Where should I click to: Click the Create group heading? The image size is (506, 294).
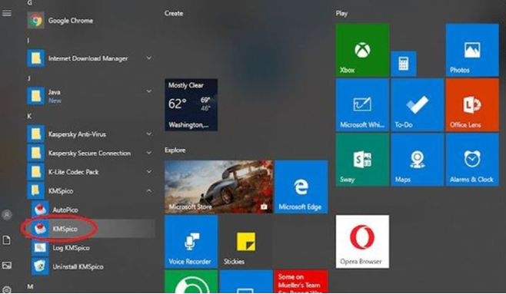point(174,13)
